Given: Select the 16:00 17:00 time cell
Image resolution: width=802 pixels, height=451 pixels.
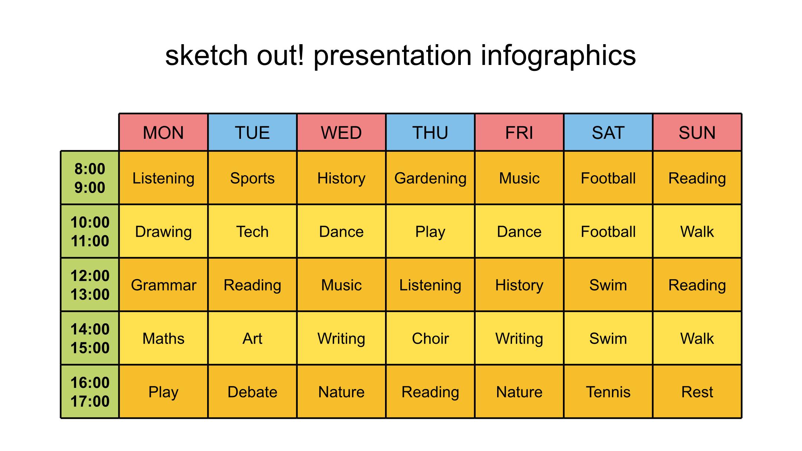Looking at the screenshot, I should 90,392.
